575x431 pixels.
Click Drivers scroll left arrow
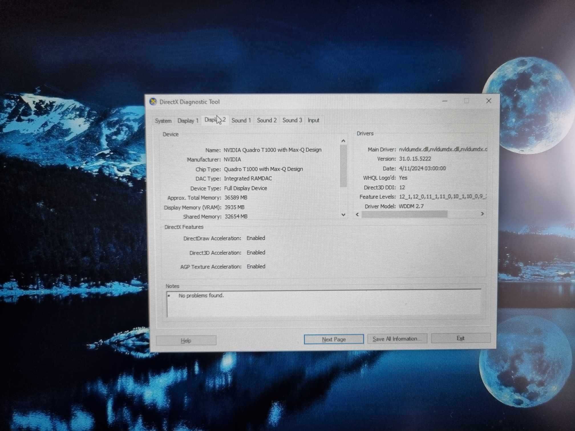pos(357,214)
